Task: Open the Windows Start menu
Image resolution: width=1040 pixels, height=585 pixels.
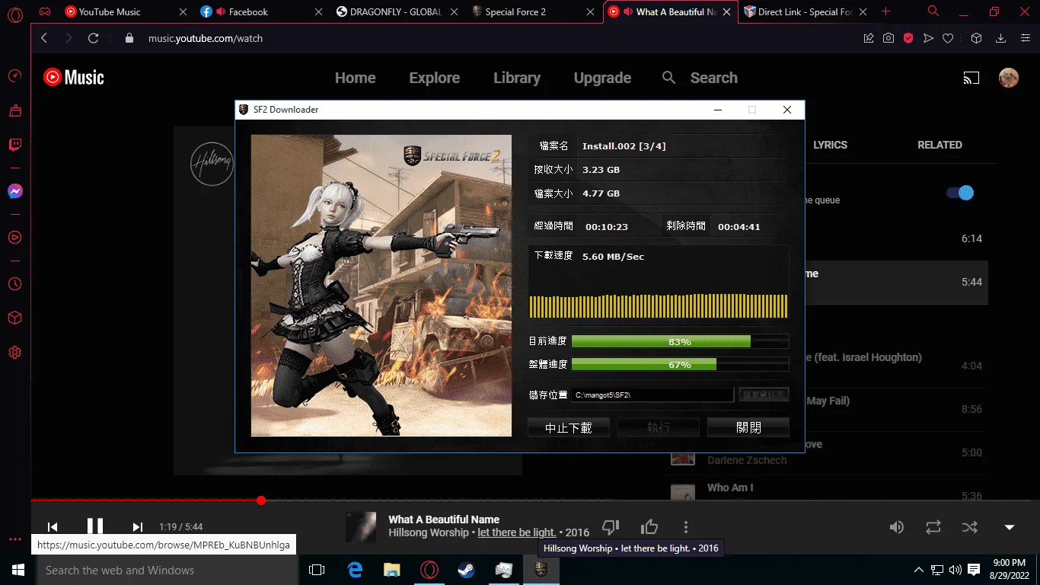Action: pos(18,570)
